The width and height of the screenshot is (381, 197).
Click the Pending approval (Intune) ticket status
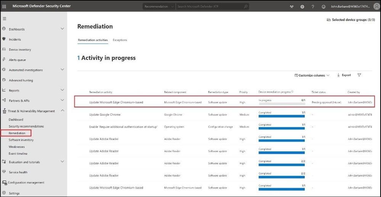pos(326,103)
